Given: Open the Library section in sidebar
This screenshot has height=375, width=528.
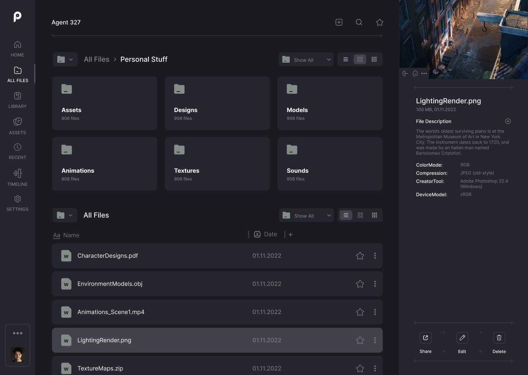Looking at the screenshot, I should 17,100.
